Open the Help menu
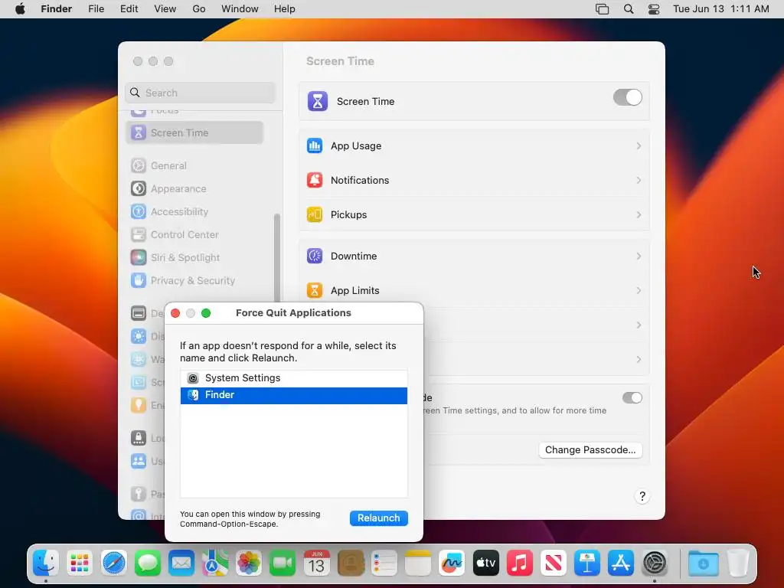The height and width of the screenshot is (588, 784). 285,9
